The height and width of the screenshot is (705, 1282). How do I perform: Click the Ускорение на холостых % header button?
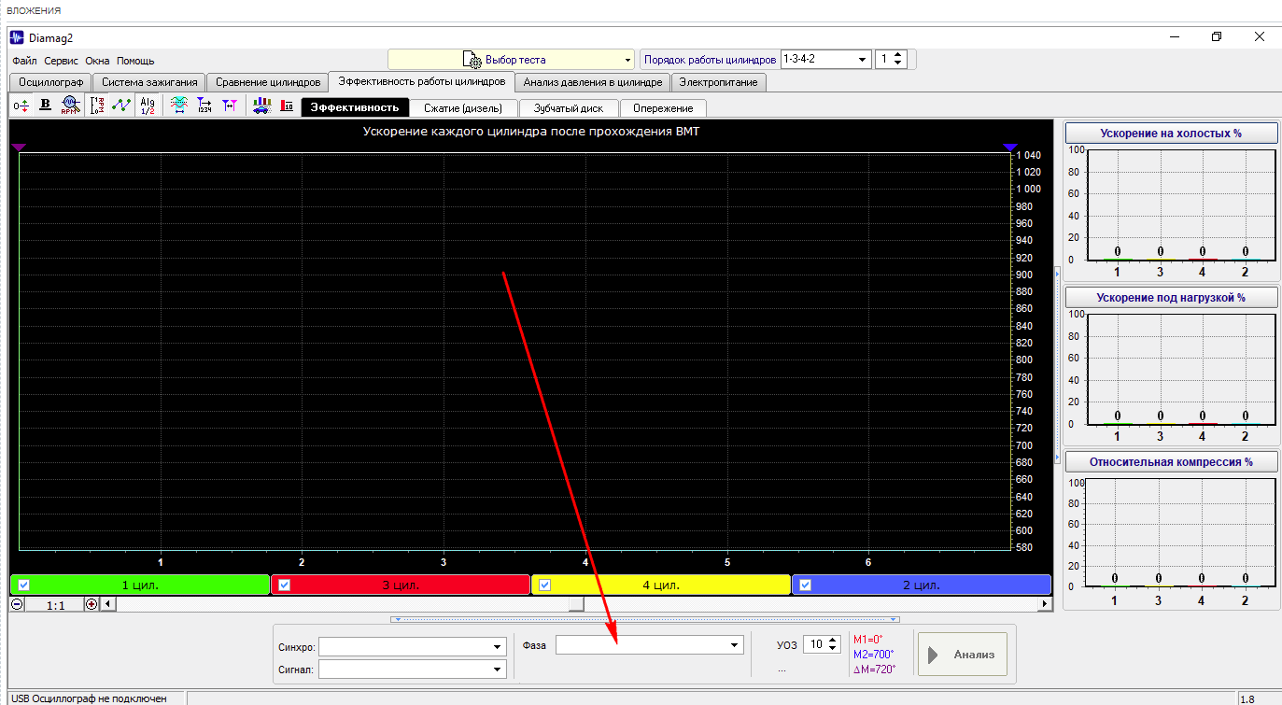1171,133
